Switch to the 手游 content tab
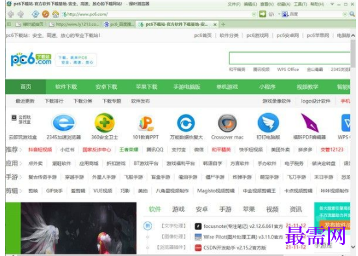This screenshot has height=256, width=358. pyautogui.click(x=225, y=209)
